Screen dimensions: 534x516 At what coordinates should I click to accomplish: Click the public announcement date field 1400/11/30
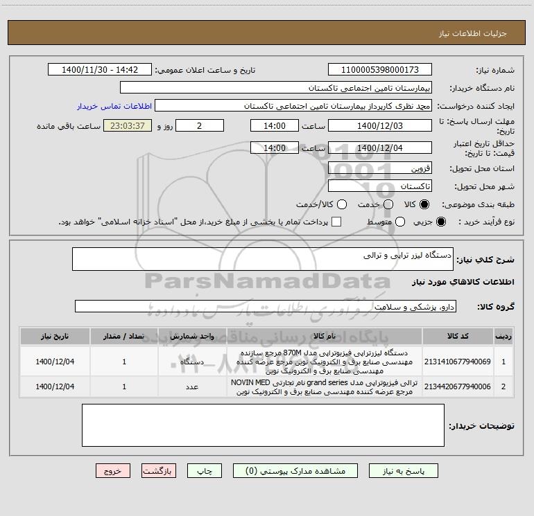100,69
